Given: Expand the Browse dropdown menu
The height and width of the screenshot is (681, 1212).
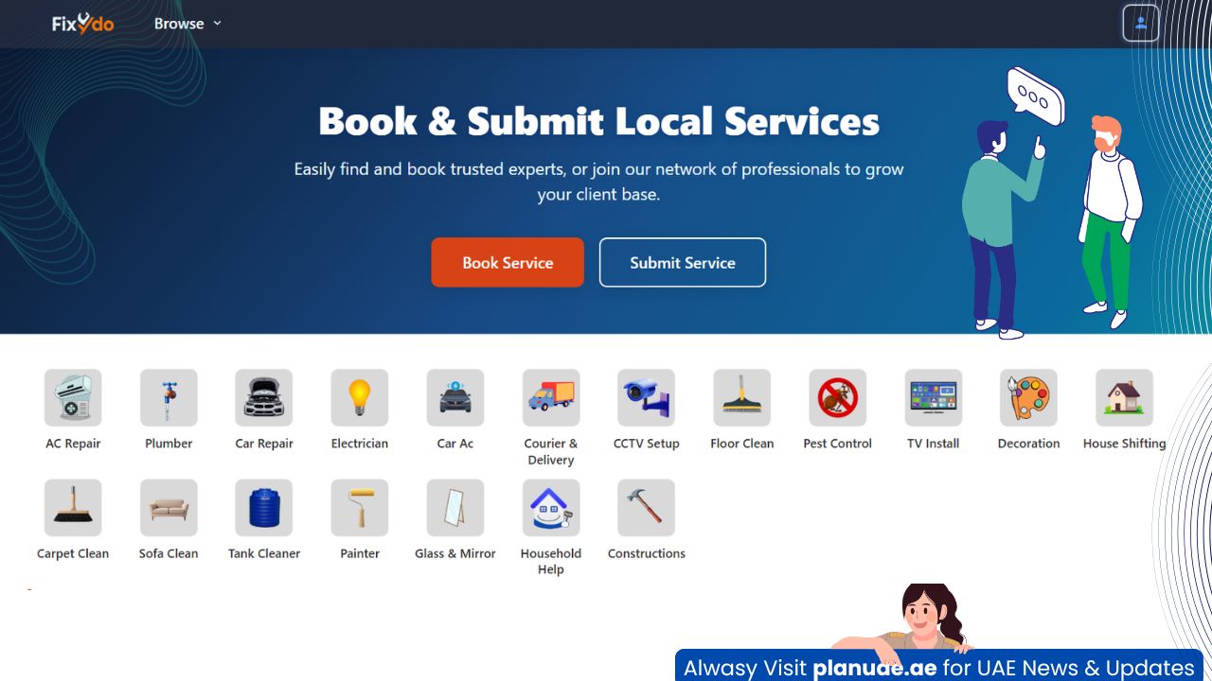Looking at the screenshot, I should click(x=187, y=24).
